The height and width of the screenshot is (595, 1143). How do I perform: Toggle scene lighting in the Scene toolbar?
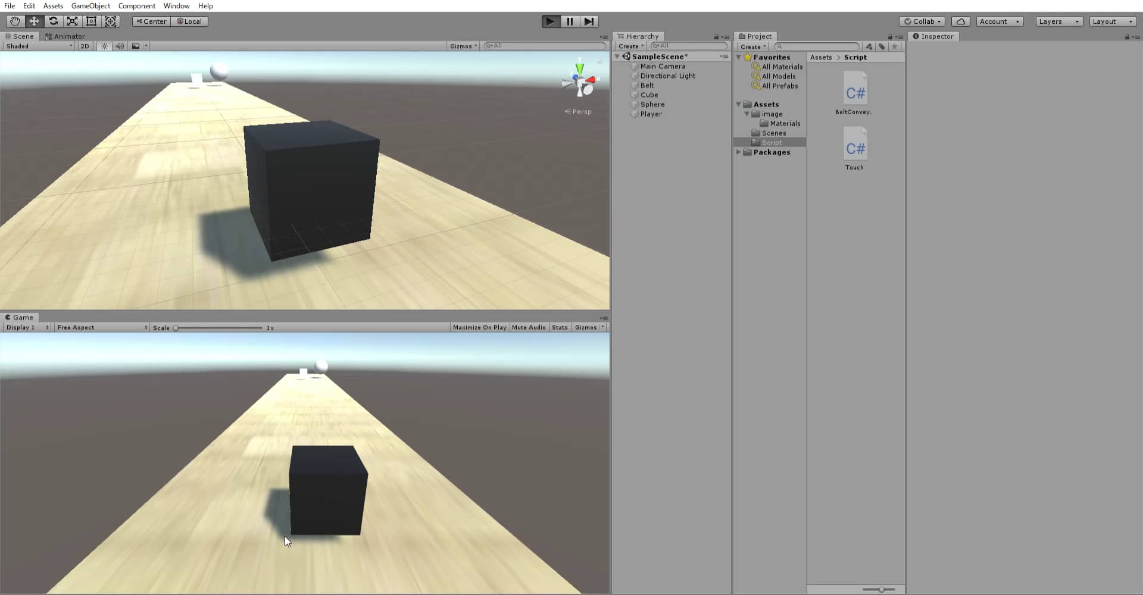click(x=104, y=46)
